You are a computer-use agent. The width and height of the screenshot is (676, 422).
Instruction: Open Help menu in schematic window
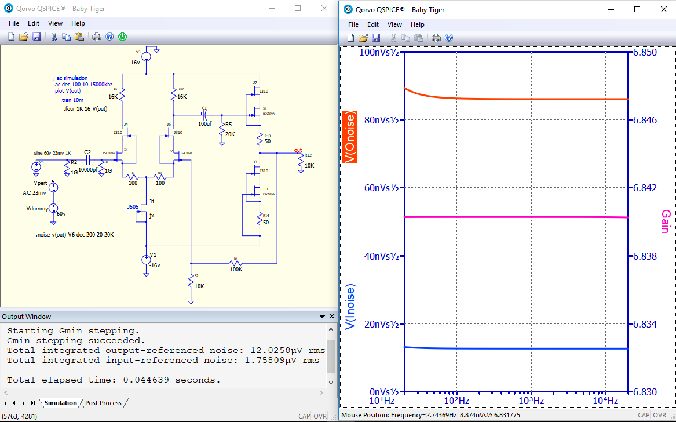[78, 23]
